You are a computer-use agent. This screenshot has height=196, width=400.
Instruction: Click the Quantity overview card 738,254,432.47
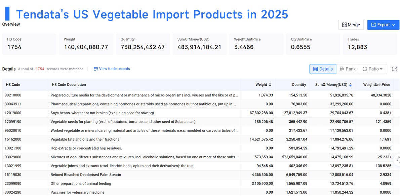tap(143, 44)
